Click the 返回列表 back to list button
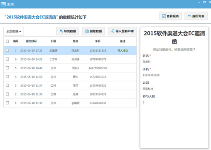This screenshot has width=211, height=150. click(x=196, y=16)
